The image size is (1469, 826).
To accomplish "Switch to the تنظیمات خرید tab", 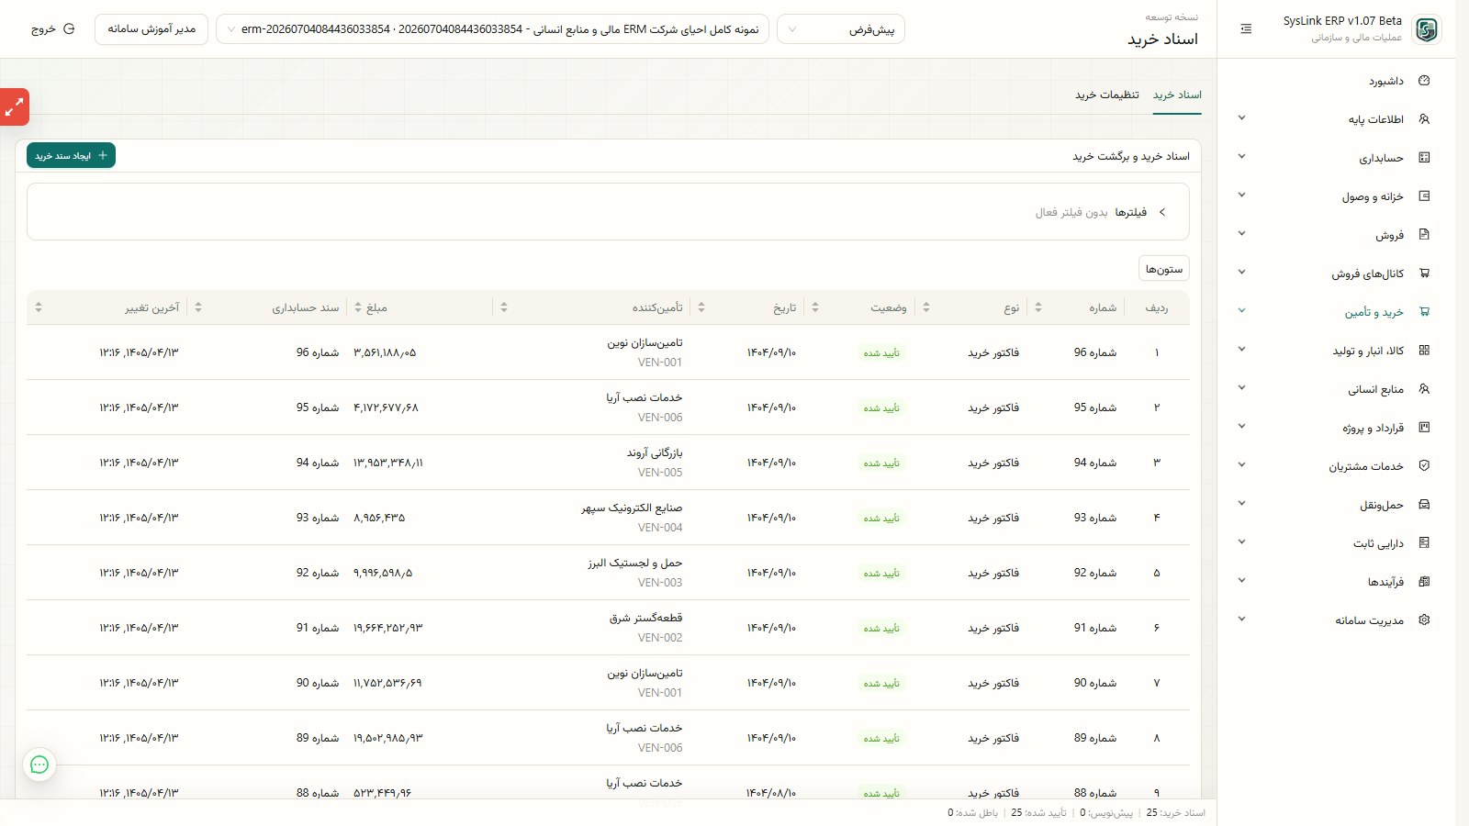I will 1107,95.
